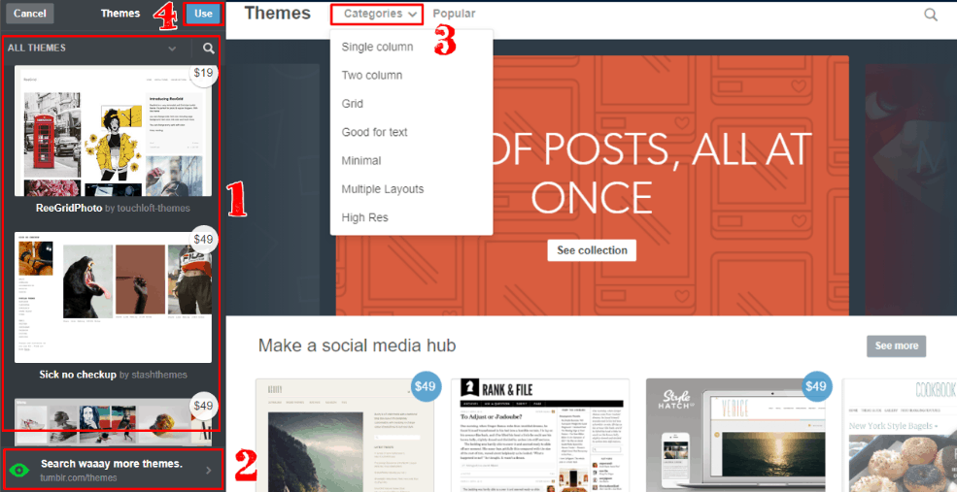Screen dimensions: 957x492
Task: Choose Grid category
Action: click(x=352, y=104)
